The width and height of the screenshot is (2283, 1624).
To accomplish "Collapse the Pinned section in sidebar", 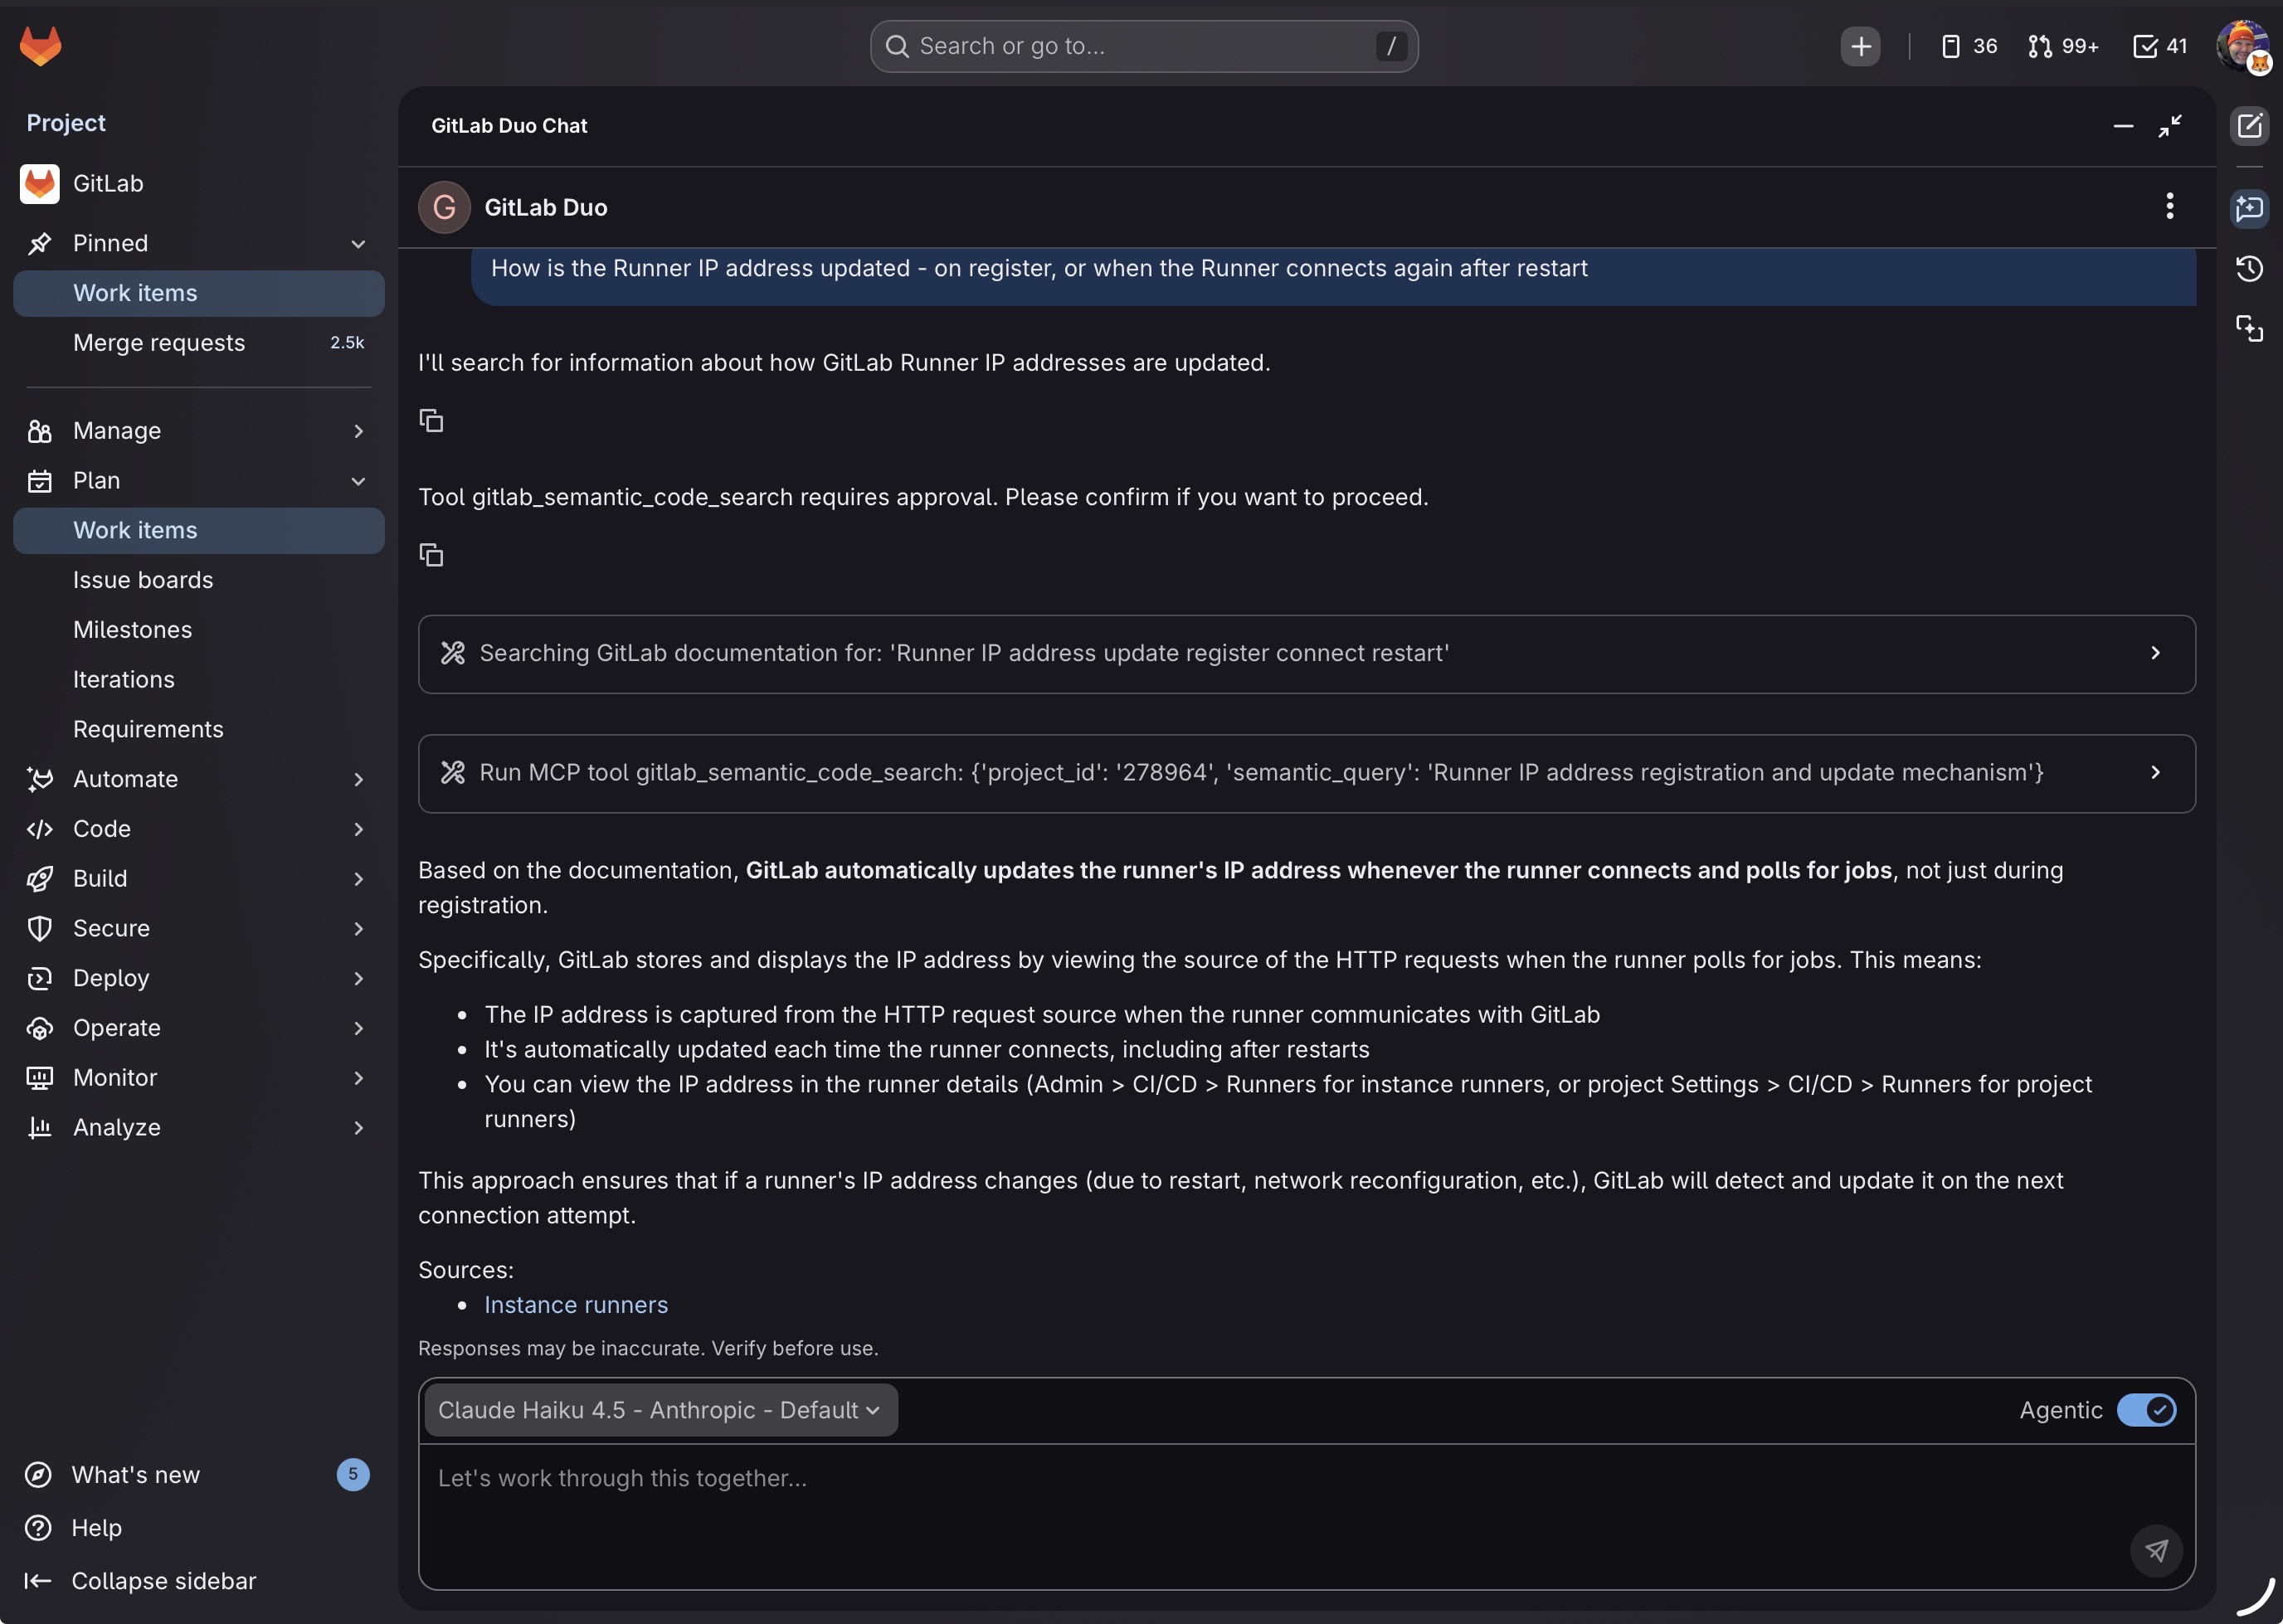I will pos(358,244).
